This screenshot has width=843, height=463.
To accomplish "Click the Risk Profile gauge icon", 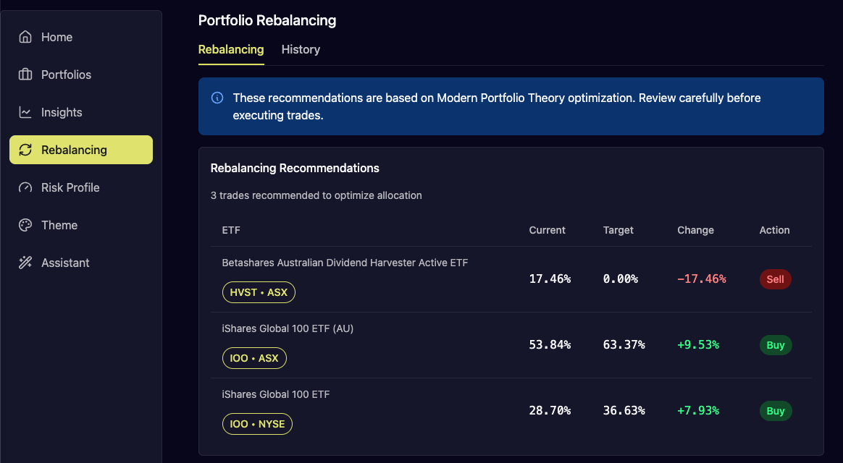I will (25, 187).
